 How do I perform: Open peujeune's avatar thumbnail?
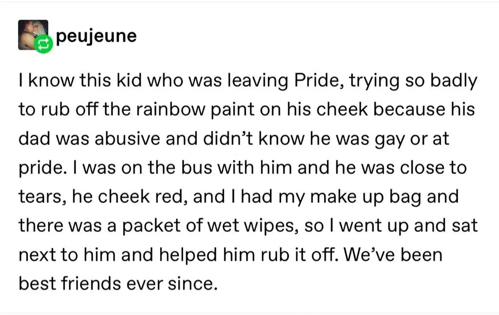point(30,33)
